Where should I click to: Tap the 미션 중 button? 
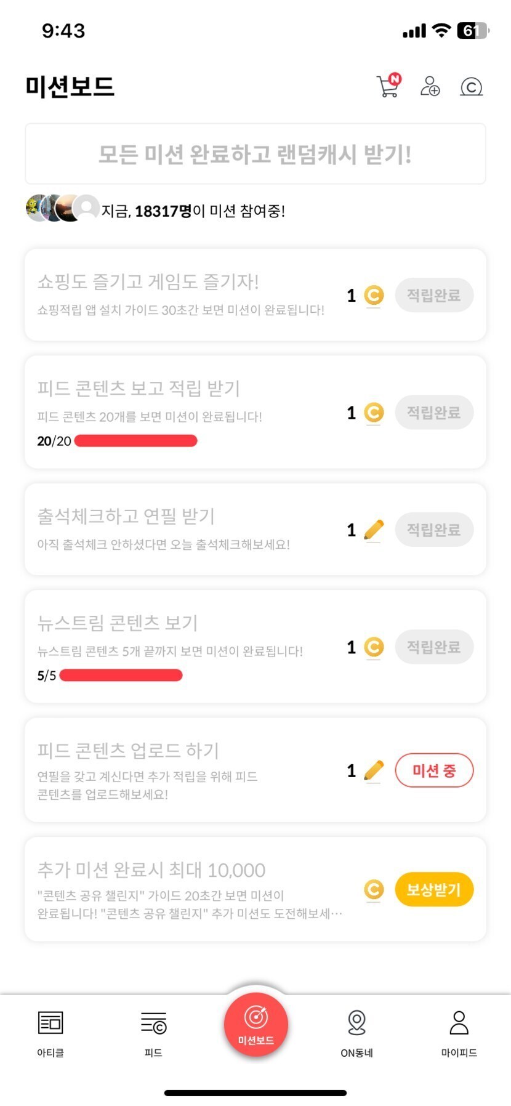tap(434, 770)
